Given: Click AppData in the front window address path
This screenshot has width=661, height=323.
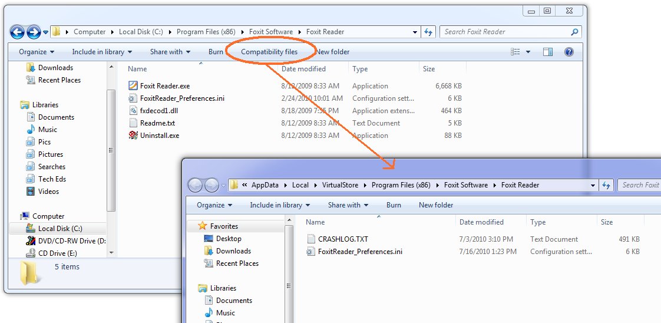Looking at the screenshot, I should 266,184.
